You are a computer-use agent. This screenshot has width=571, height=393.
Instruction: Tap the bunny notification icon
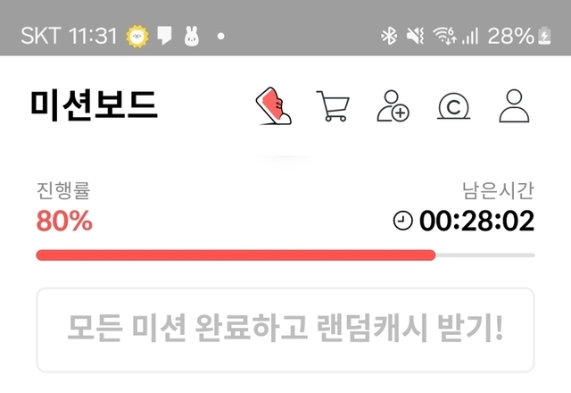point(192,36)
